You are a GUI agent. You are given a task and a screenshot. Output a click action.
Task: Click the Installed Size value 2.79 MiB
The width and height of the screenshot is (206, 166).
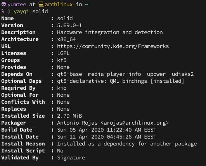[69, 116]
